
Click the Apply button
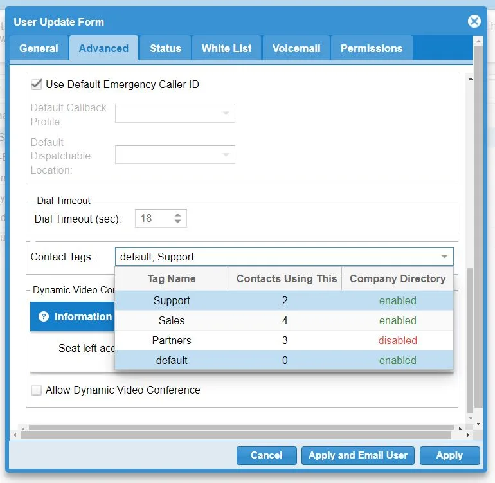(449, 455)
